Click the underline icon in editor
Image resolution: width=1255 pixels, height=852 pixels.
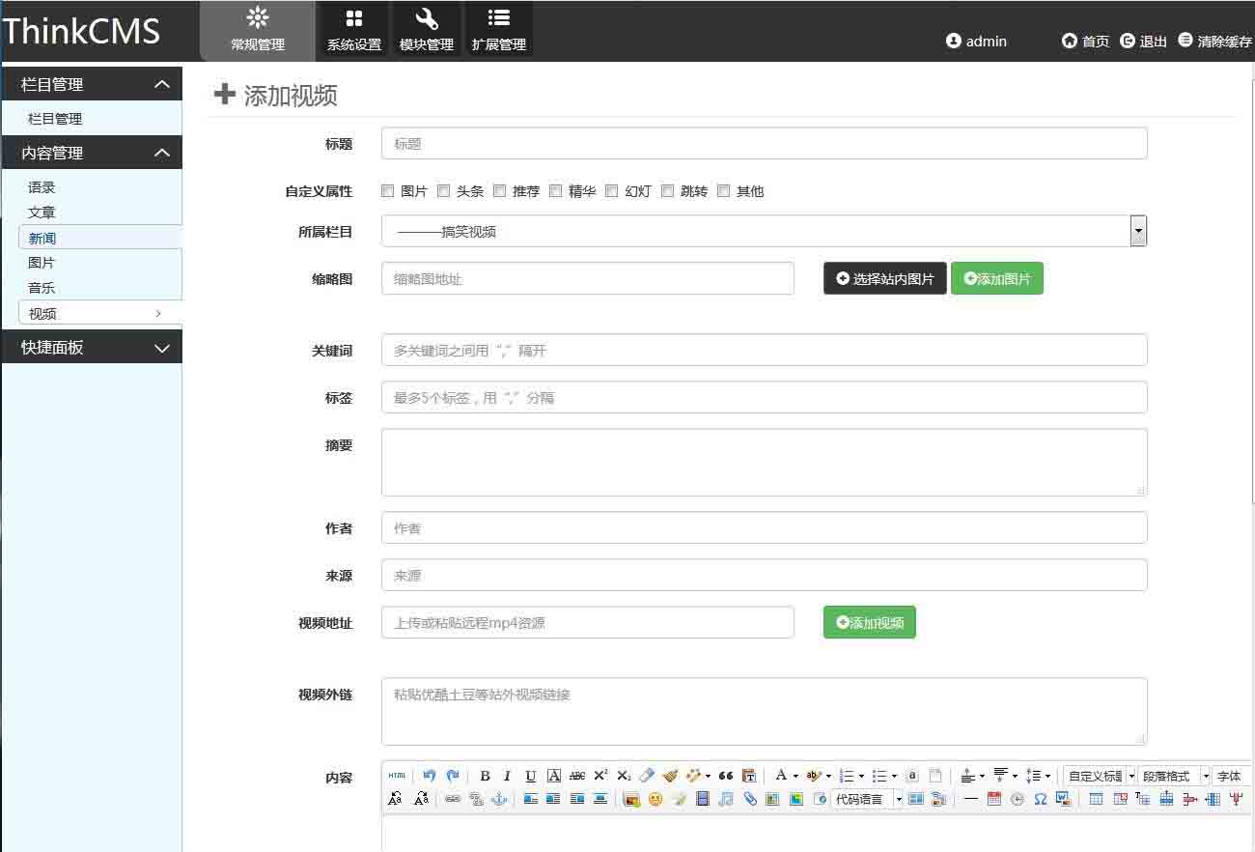click(x=530, y=776)
